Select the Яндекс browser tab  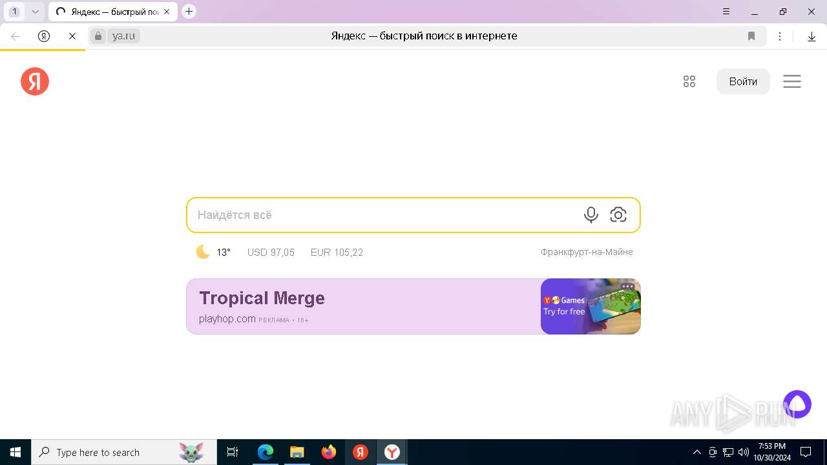pyautogui.click(x=113, y=12)
